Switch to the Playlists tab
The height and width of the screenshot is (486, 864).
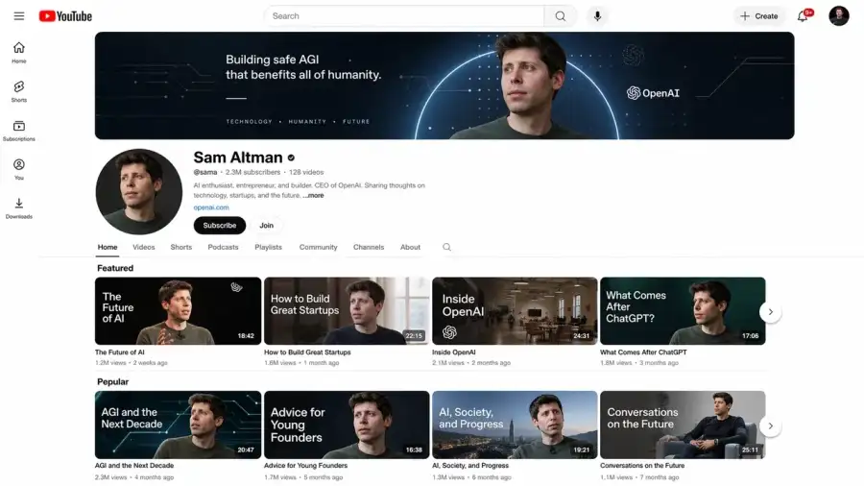point(268,247)
